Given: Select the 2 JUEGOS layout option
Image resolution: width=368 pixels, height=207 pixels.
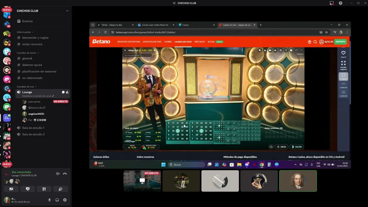Looking at the screenshot, I should tap(343, 85).
